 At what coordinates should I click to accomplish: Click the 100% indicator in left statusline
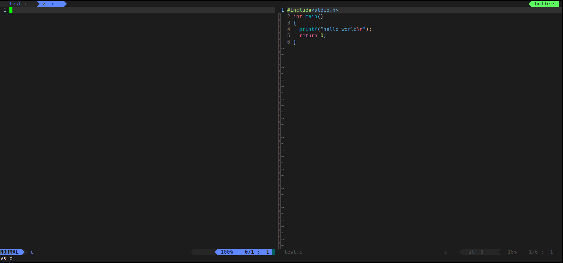(227, 252)
